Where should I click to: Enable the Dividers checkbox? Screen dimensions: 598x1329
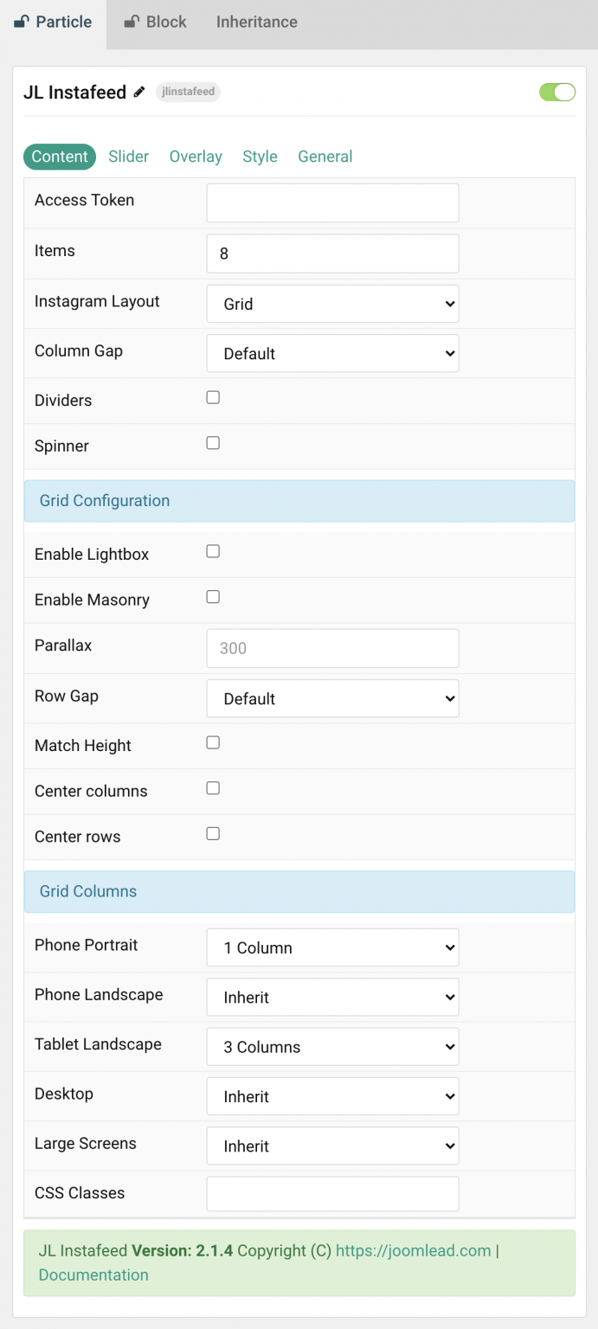pos(213,398)
